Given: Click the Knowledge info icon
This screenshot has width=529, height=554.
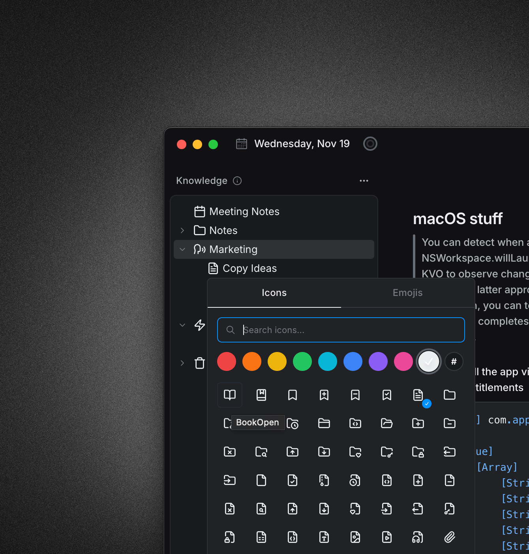Looking at the screenshot, I should 237,181.
